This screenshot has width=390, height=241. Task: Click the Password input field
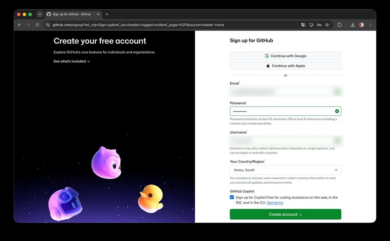point(285,111)
